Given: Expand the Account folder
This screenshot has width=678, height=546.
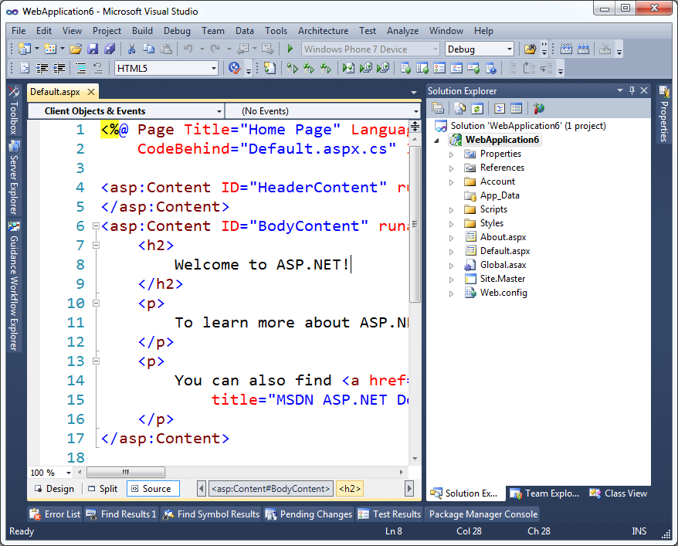Looking at the screenshot, I should click(x=452, y=182).
